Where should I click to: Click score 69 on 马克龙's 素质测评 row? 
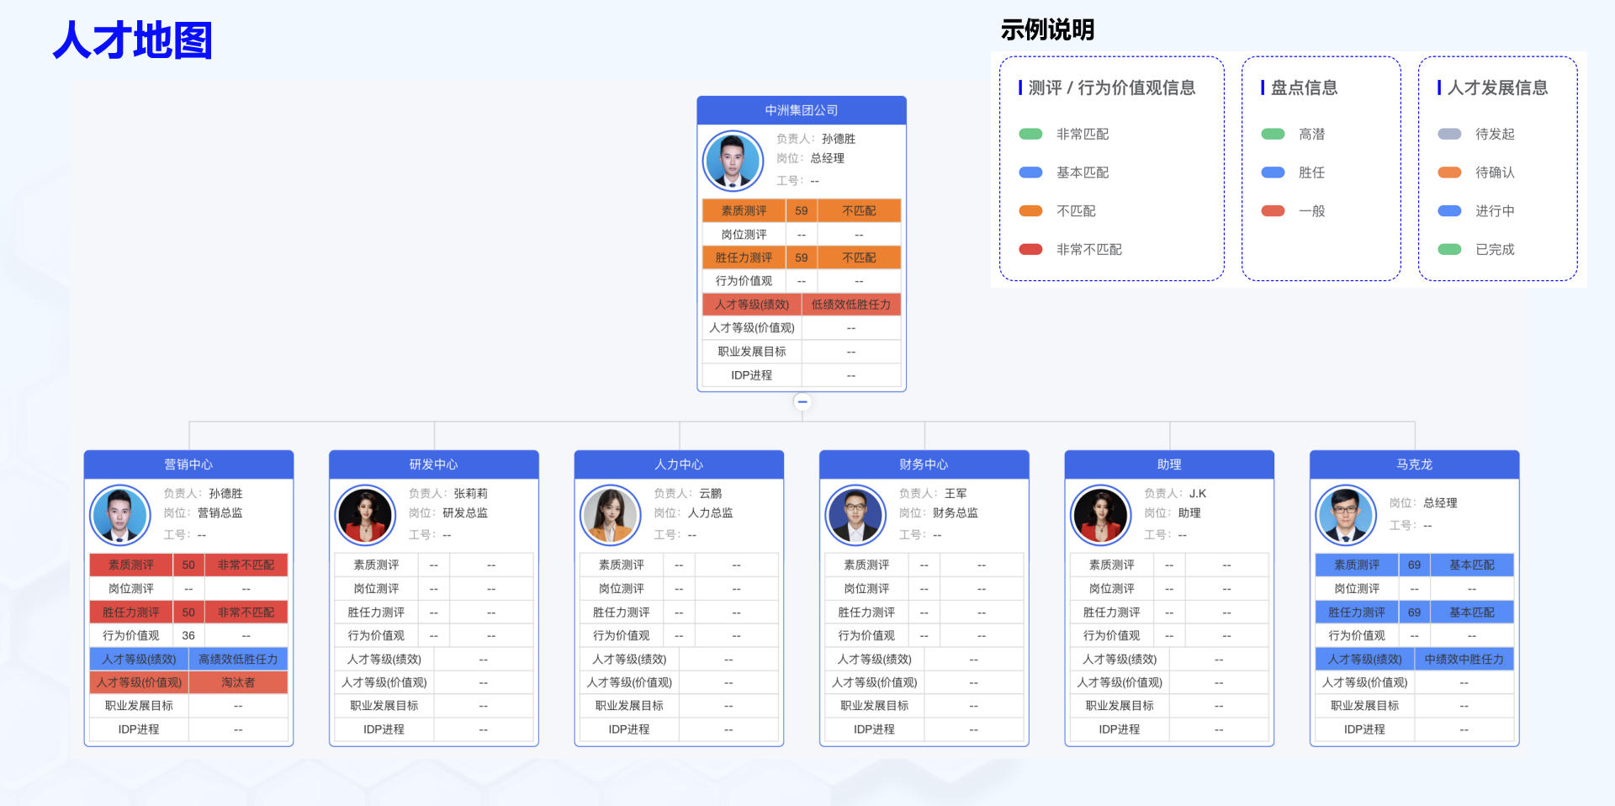point(1415,565)
